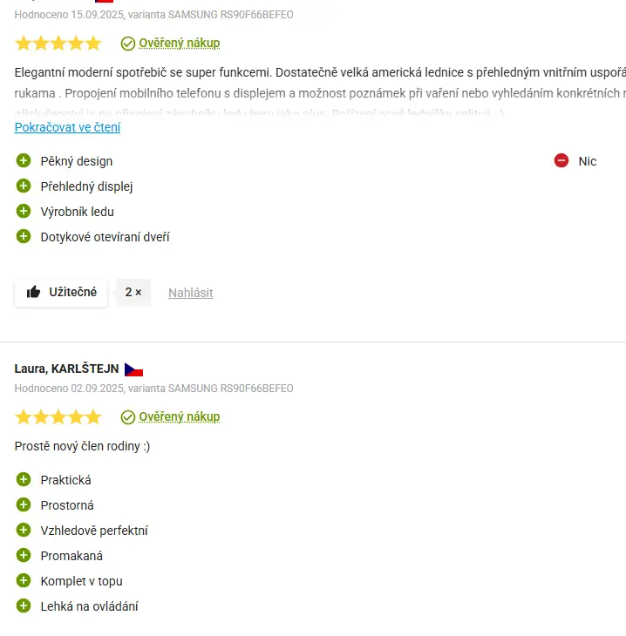Open Ověřený nákup link in Laura's review

[x=179, y=417]
